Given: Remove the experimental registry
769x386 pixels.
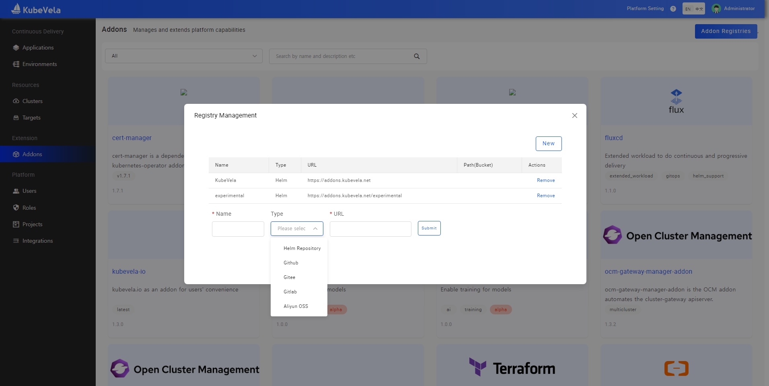Looking at the screenshot, I should pyautogui.click(x=545, y=196).
